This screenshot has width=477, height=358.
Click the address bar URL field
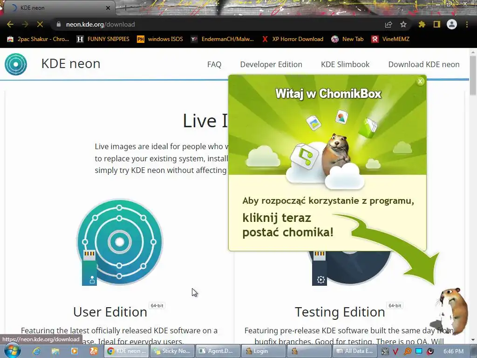pyautogui.click(x=219, y=24)
